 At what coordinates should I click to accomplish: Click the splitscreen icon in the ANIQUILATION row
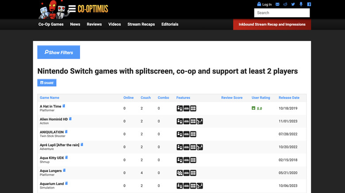[193, 134]
